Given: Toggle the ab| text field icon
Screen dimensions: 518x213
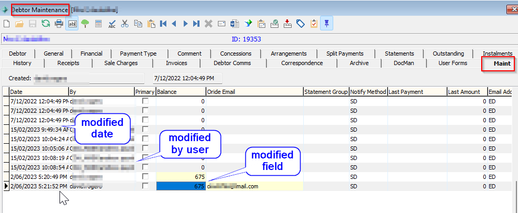Looking at the screenshot, I should click(72, 24).
